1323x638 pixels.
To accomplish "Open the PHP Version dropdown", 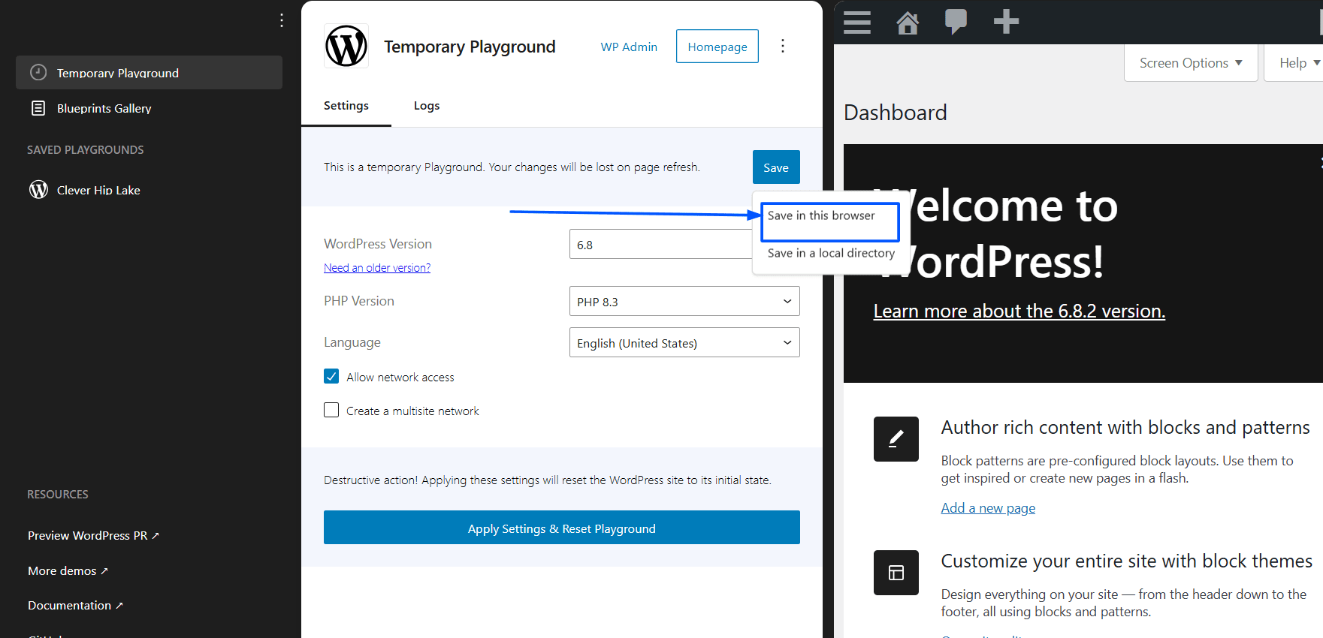I will 684,301.
